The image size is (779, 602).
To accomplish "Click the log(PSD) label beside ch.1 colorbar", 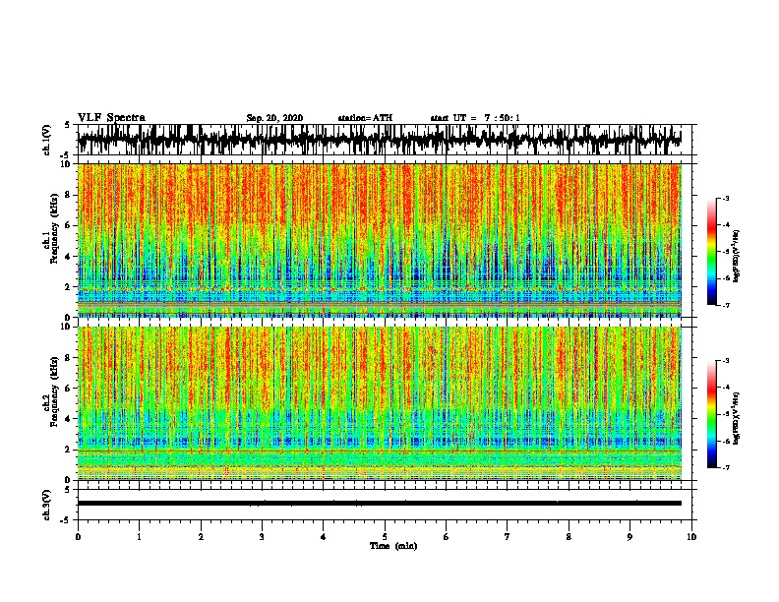I will coord(736,256).
